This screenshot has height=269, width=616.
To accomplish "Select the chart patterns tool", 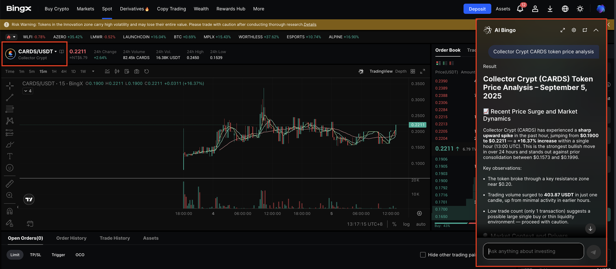I will point(10,121).
